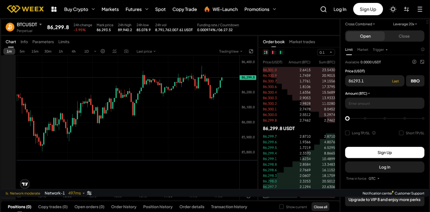This screenshot has width=430, height=212.
Task: Toggle light theme sun icon
Action: pyautogui.click(x=393, y=9)
